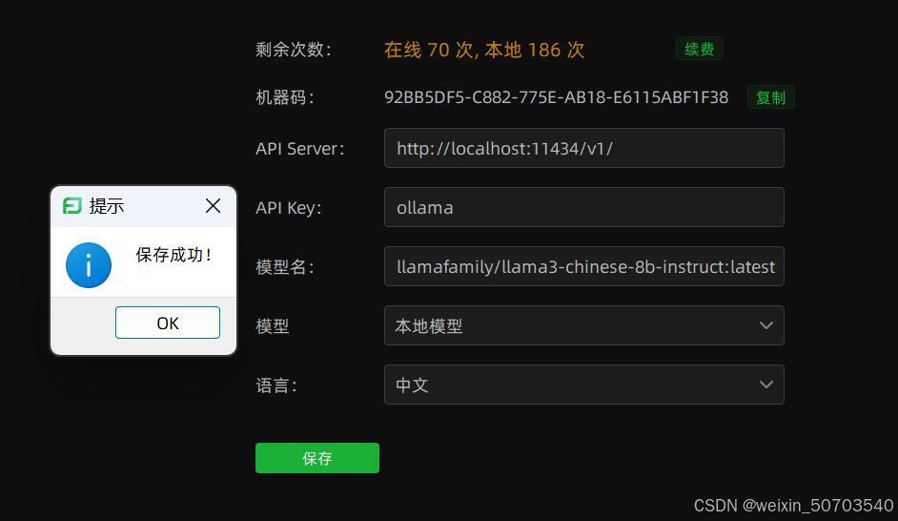Click the CSDN @weixin_50703540 watermark
The image size is (898, 521).
point(794,506)
